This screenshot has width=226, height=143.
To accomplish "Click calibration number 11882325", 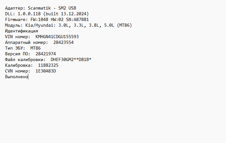I will [48, 65].
